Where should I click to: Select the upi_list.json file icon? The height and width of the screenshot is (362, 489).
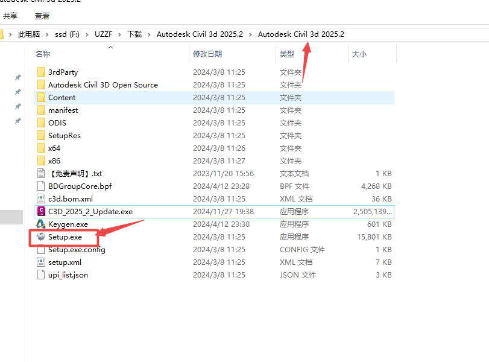click(40, 275)
